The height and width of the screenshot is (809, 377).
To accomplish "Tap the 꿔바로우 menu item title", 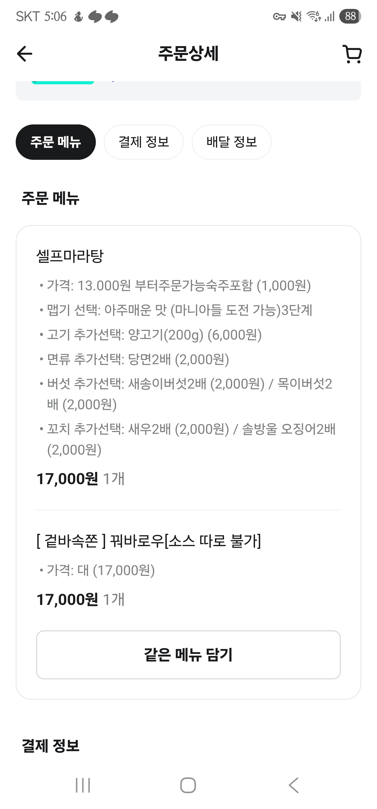I will click(148, 541).
